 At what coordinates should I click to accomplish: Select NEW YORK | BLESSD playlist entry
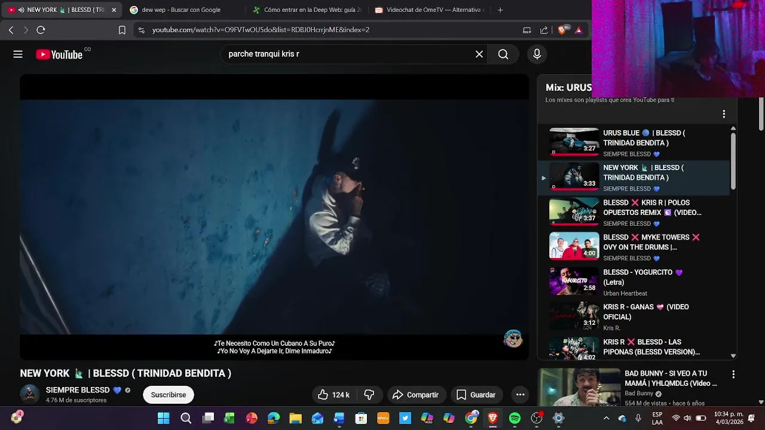634,177
